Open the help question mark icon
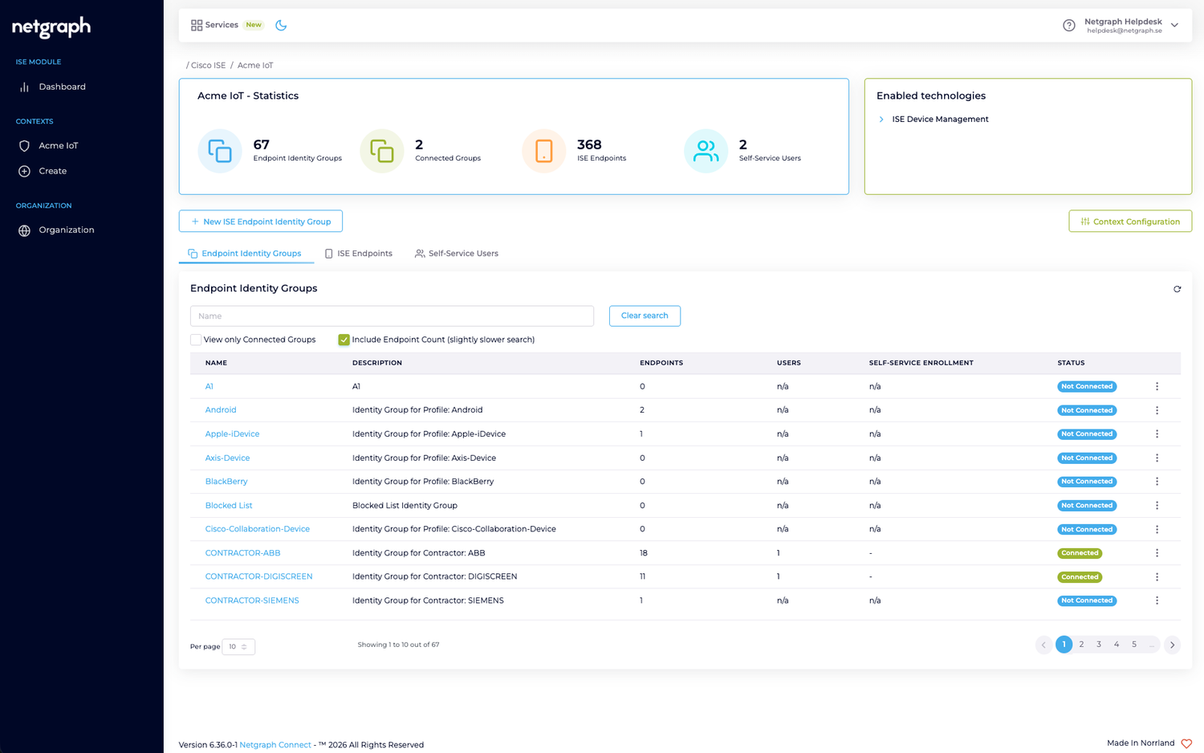Image resolution: width=1204 pixels, height=753 pixels. point(1069,26)
